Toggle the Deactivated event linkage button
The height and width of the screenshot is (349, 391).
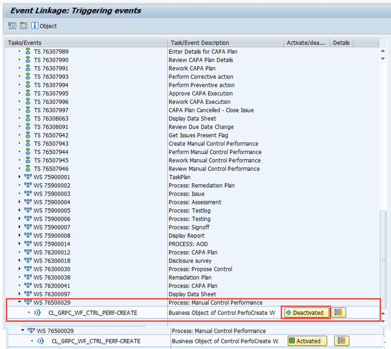tap(307, 312)
